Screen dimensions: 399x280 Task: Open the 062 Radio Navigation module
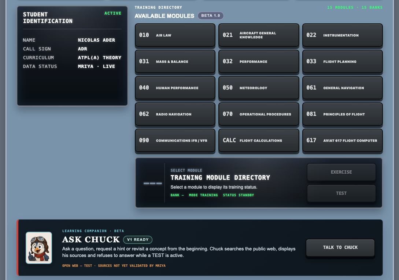coord(175,114)
